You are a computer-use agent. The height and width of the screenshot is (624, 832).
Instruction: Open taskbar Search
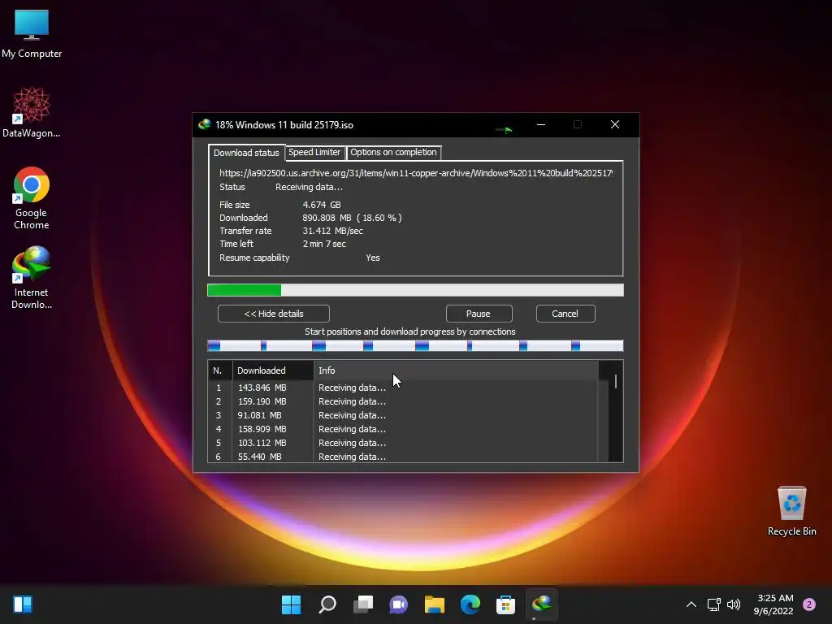click(x=327, y=604)
